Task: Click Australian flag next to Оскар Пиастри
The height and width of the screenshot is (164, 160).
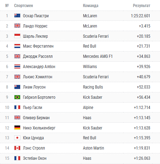Action: [17, 16]
